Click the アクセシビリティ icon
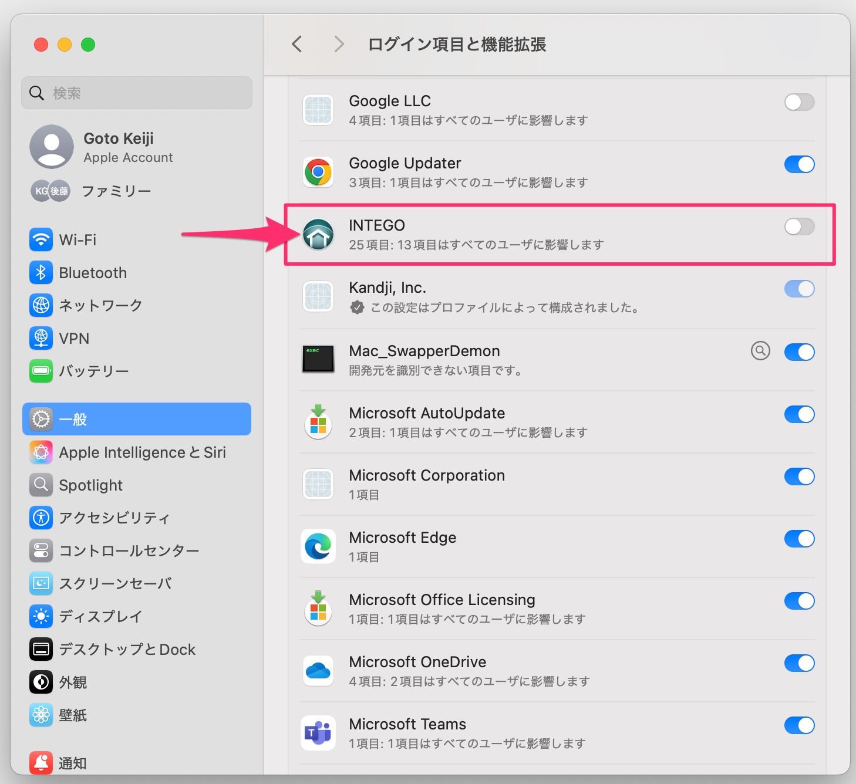The height and width of the screenshot is (784, 856). [x=41, y=518]
